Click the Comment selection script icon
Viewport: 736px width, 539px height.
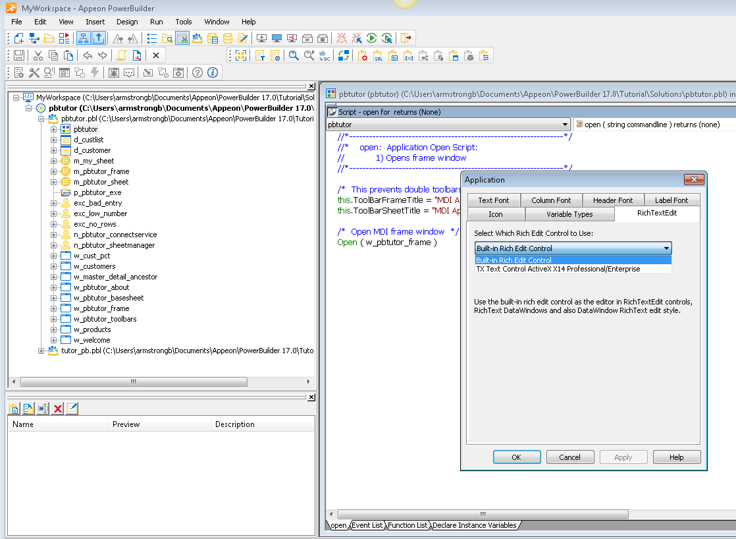pos(260,55)
